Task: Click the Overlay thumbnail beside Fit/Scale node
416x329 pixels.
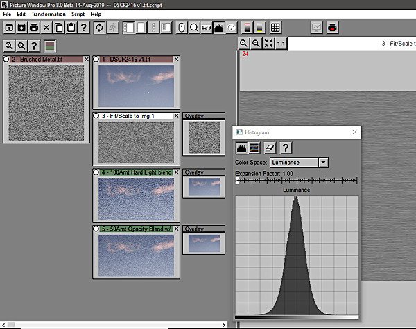Action: click(x=203, y=136)
